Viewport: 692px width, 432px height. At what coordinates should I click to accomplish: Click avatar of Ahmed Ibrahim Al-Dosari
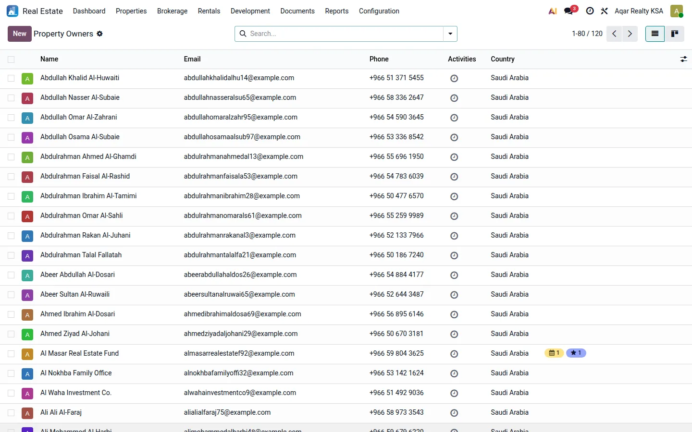(27, 315)
